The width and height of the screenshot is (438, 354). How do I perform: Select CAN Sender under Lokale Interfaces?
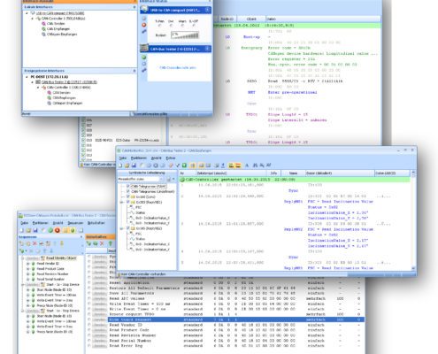pos(56,24)
